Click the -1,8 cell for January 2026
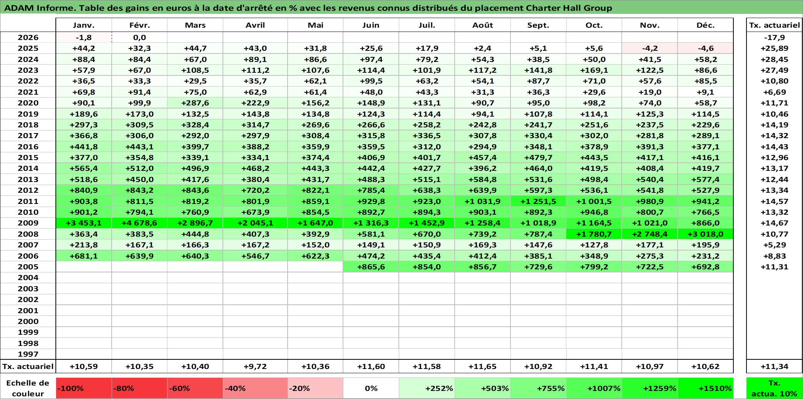The height and width of the screenshot is (399, 803). click(84, 37)
